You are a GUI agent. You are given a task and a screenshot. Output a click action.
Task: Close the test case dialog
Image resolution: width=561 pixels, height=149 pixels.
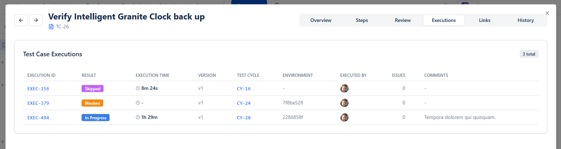pyautogui.click(x=547, y=13)
